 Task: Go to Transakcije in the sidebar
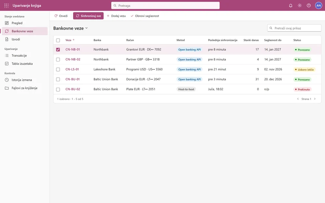point(25,56)
